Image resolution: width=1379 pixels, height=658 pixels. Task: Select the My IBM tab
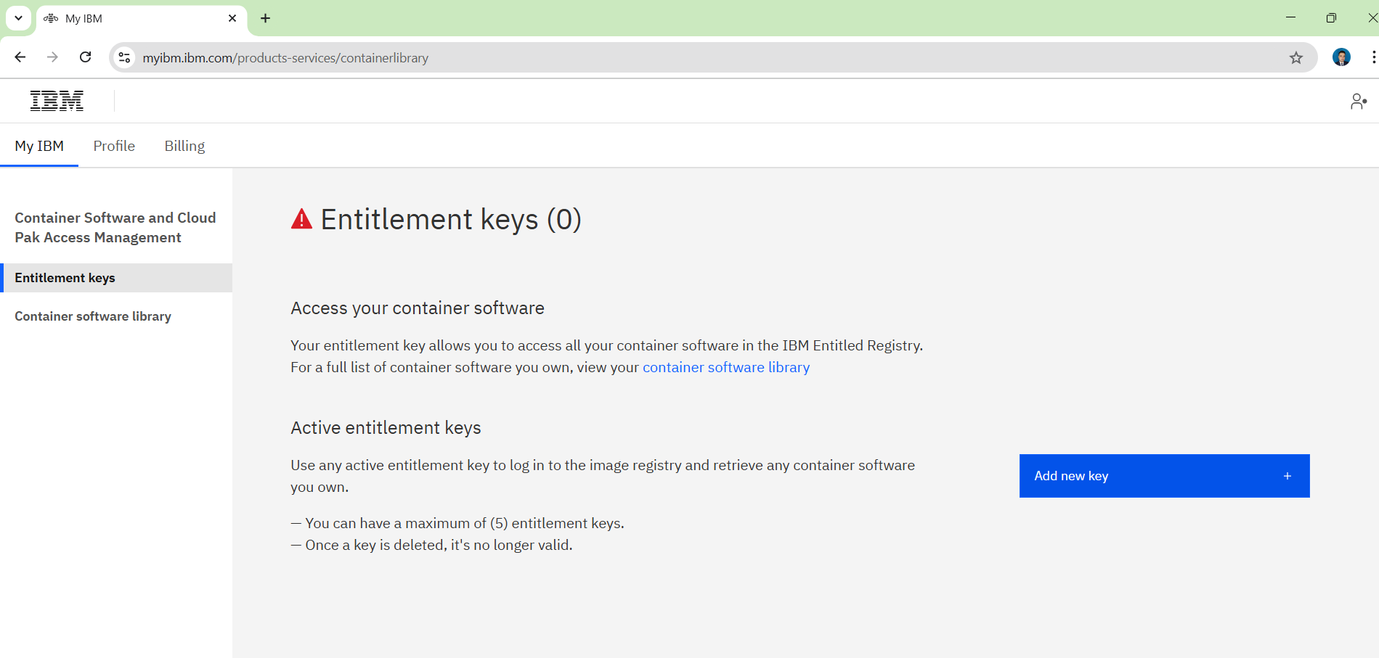click(x=39, y=146)
